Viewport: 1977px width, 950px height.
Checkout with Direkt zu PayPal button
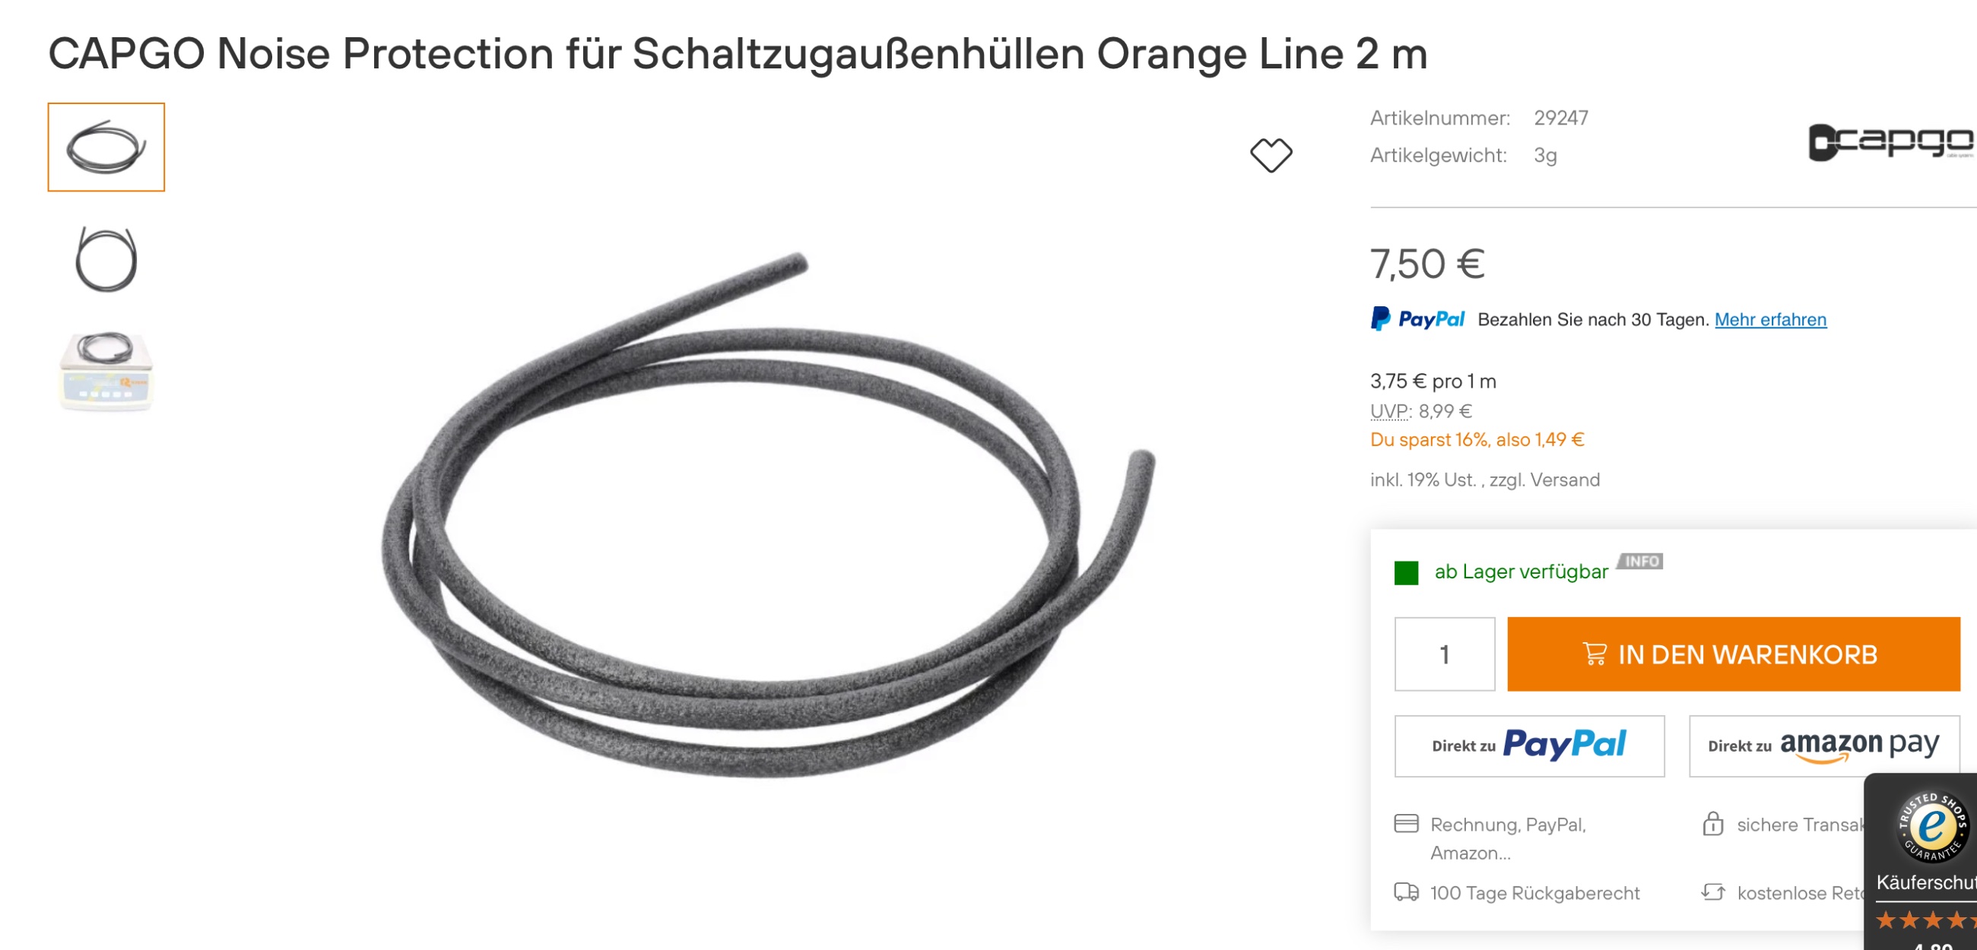click(x=1529, y=746)
